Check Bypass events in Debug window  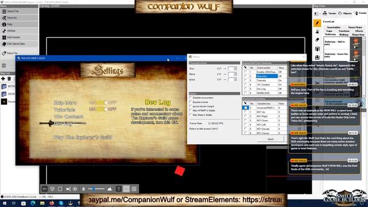pyautogui.click(x=191, y=102)
